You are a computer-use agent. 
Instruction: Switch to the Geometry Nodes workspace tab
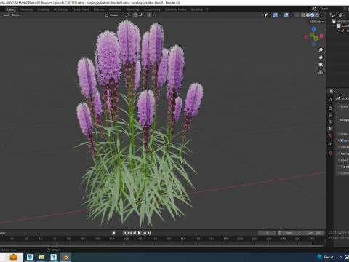[x=175, y=9]
